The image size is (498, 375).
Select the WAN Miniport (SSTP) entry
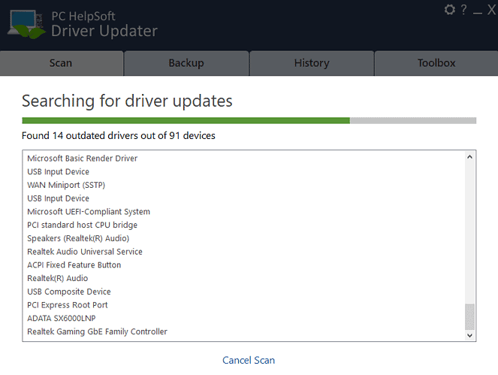click(x=68, y=185)
